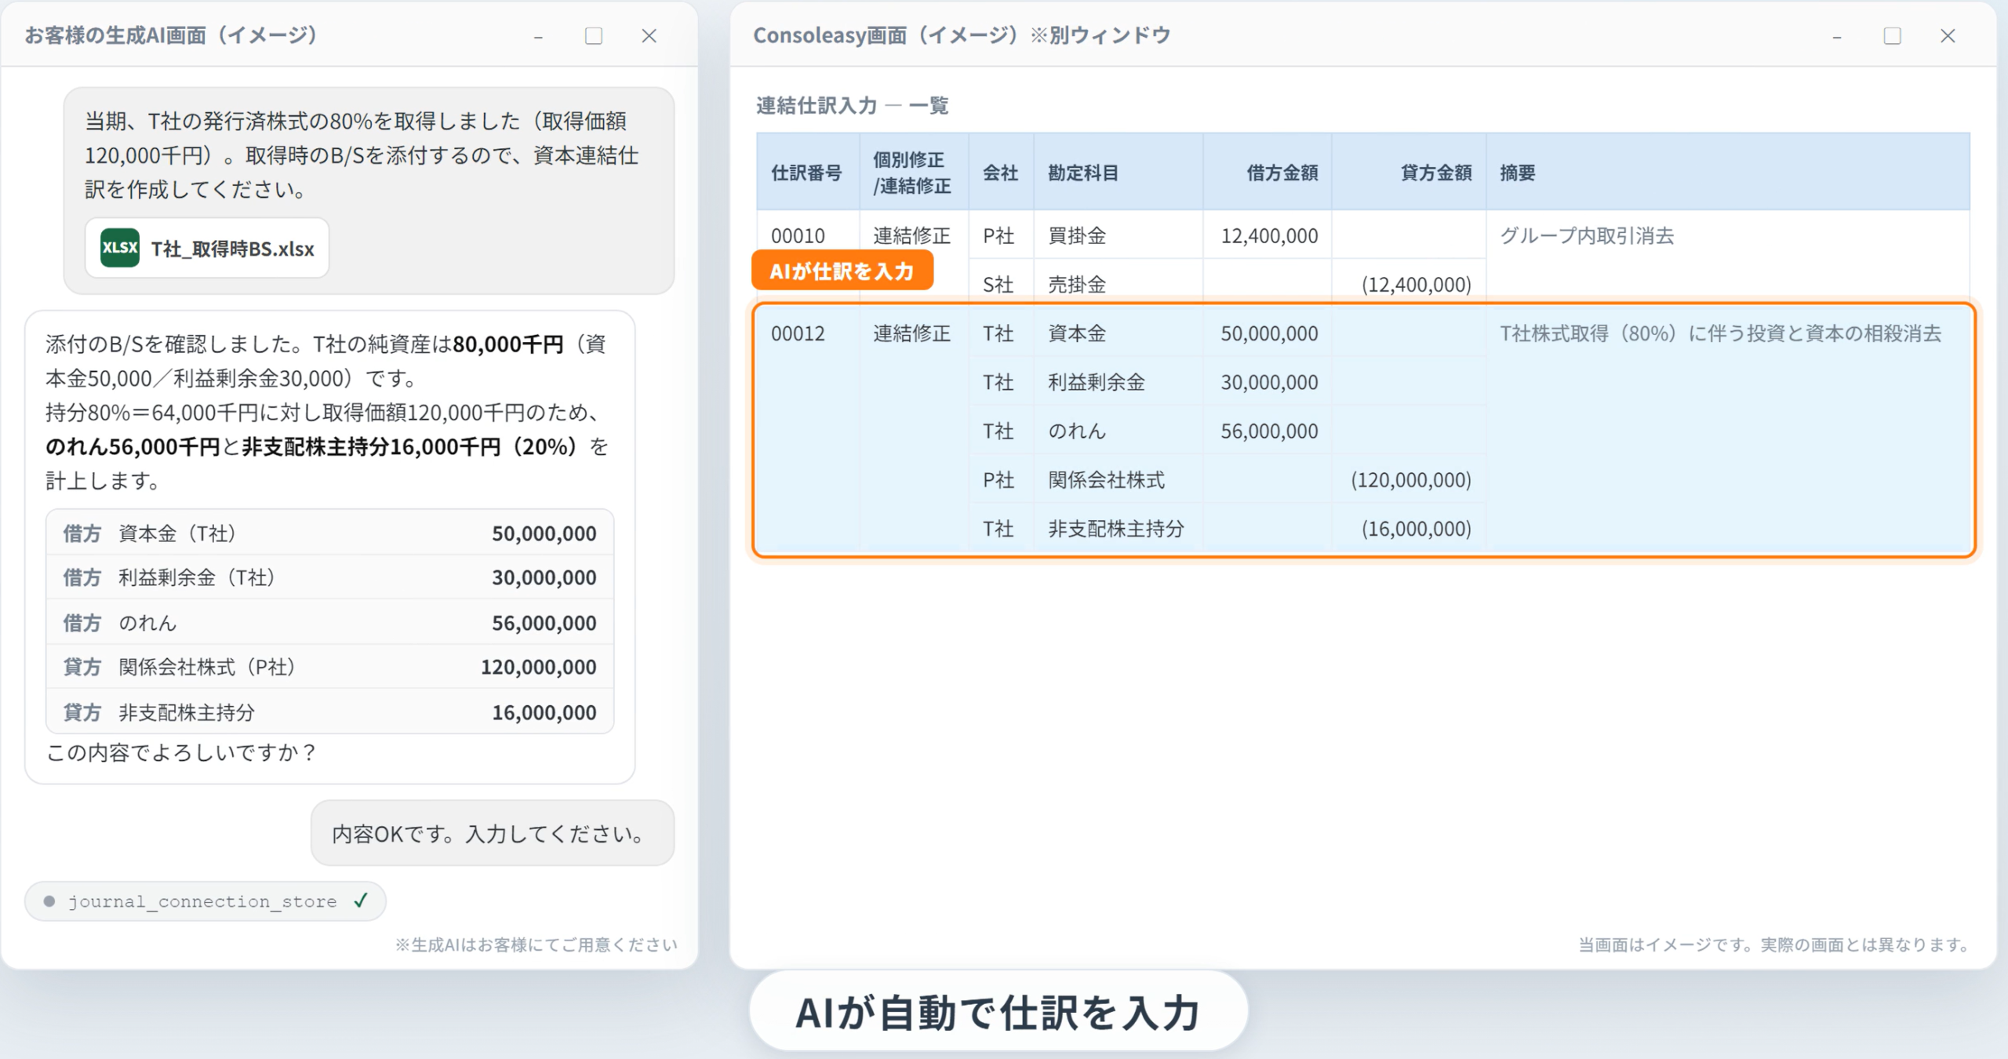Viewport: 2008px width, 1059px height.
Task: Click the (120,000,000) credit amount cell
Action: point(1410,479)
